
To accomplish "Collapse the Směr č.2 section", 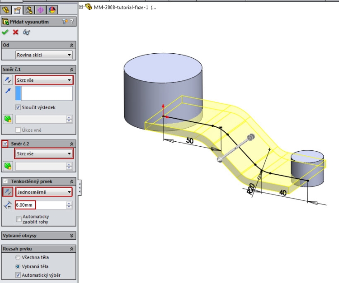I will 71,144.
